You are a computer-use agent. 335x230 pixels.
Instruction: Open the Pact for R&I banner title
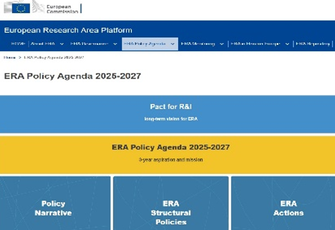point(171,107)
